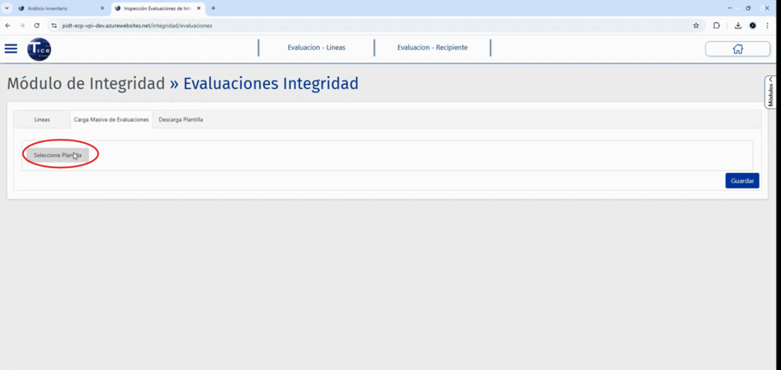Open Chrome three-dot menu
The width and height of the screenshot is (781, 370).
pyautogui.click(x=767, y=26)
